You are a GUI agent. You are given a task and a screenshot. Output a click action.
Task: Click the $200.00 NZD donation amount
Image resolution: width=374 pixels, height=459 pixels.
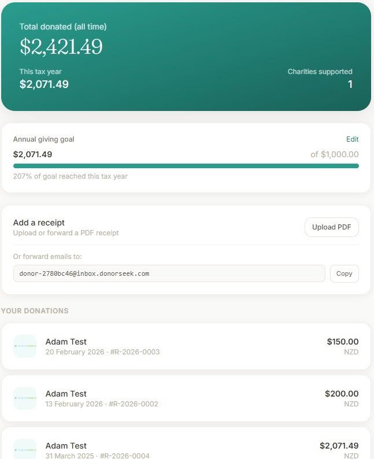tap(342, 394)
